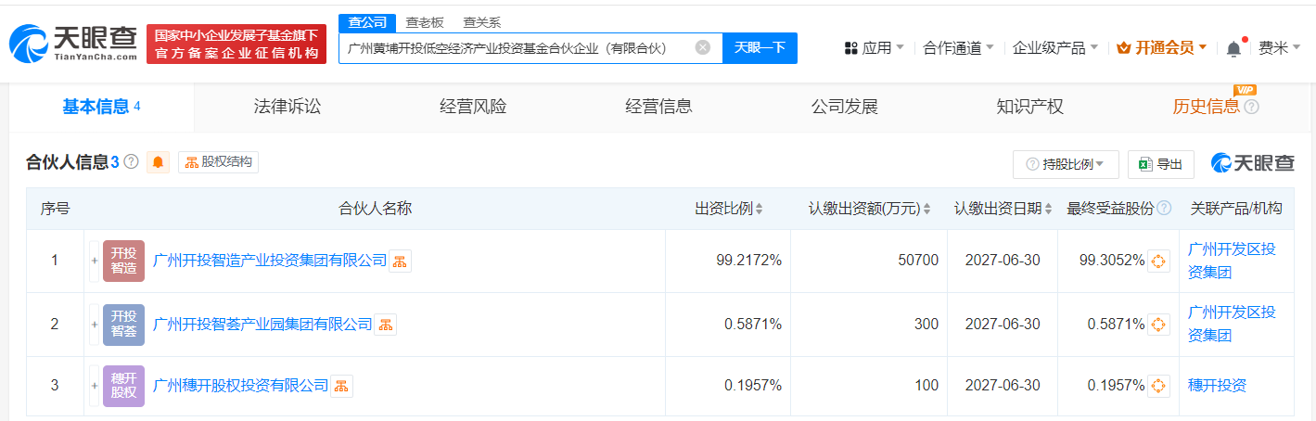The height and width of the screenshot is (421, 1316).
Task: Click the notification bell in header
Action: (1233, 48)
